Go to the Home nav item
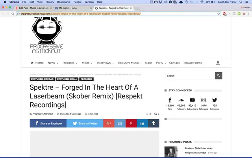Screen dimensions: 252x158 (x=37, y=63)
